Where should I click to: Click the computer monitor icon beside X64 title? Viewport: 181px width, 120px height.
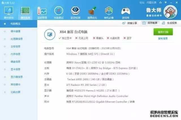coord(50,34)
